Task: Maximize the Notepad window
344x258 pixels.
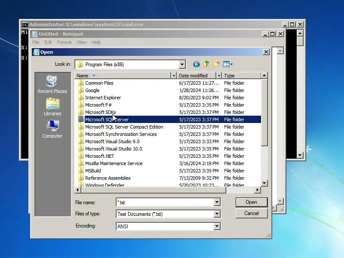Action: click(273, 34)
